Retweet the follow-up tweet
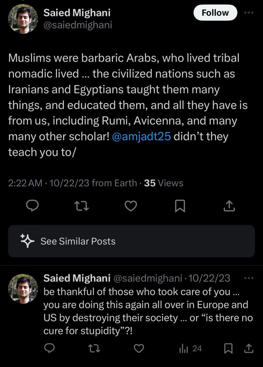Viewport: 263px width, 367px height. click(94, 348)
